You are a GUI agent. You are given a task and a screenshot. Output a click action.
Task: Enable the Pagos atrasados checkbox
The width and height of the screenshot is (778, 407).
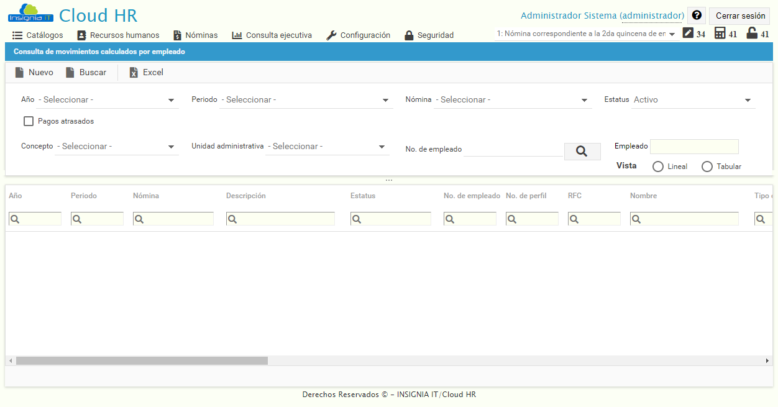click(29, 121)
